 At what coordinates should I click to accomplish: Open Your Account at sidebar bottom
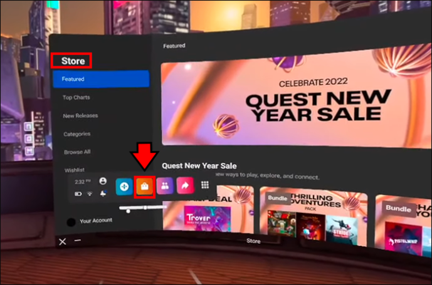click(x=96, y=220)
